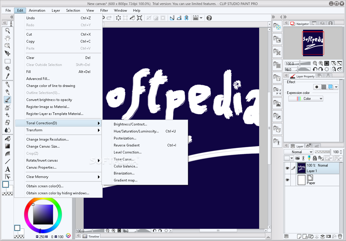Viewport: 346px width, 241px height.
Task: Toggle Clip to layer below icon
Action: [297, 158]
